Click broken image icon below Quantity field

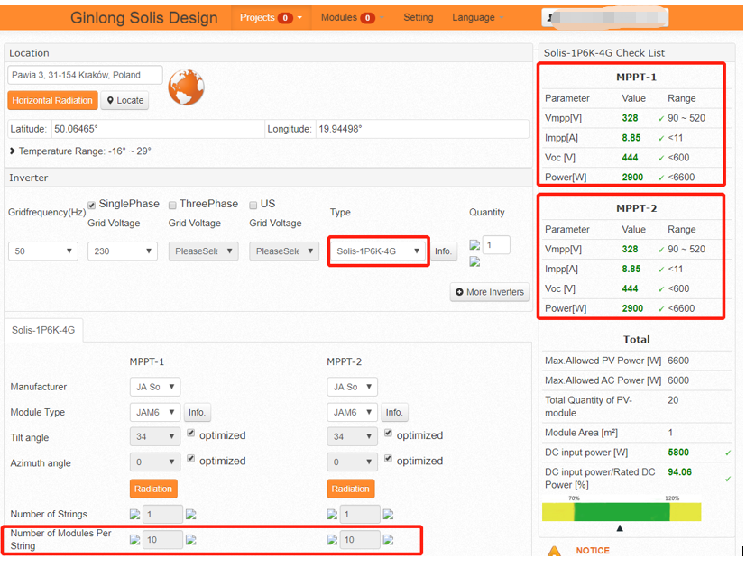(x=474, y=261)
